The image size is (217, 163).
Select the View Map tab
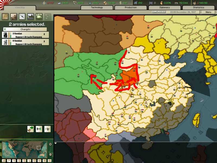click(20, 8)
